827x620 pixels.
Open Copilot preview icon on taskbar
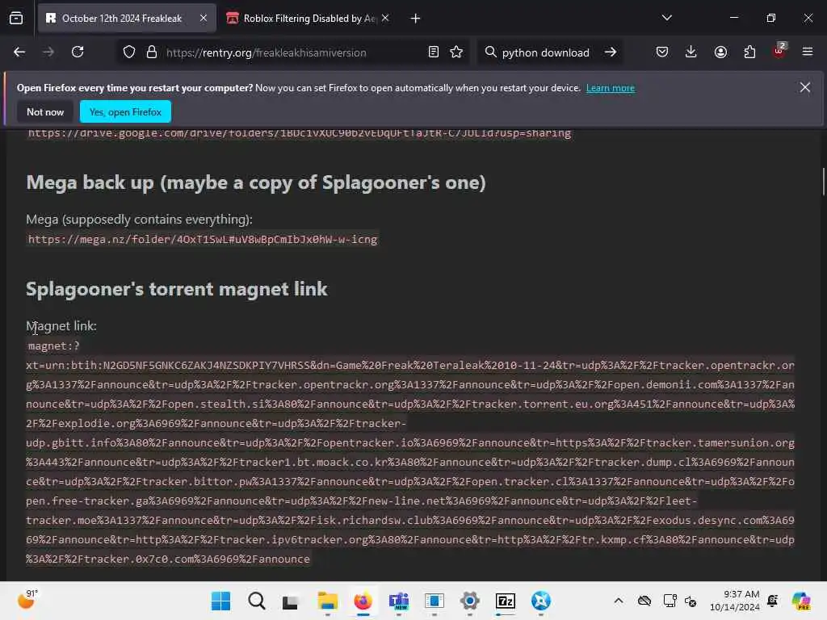[x=801, y=601]
